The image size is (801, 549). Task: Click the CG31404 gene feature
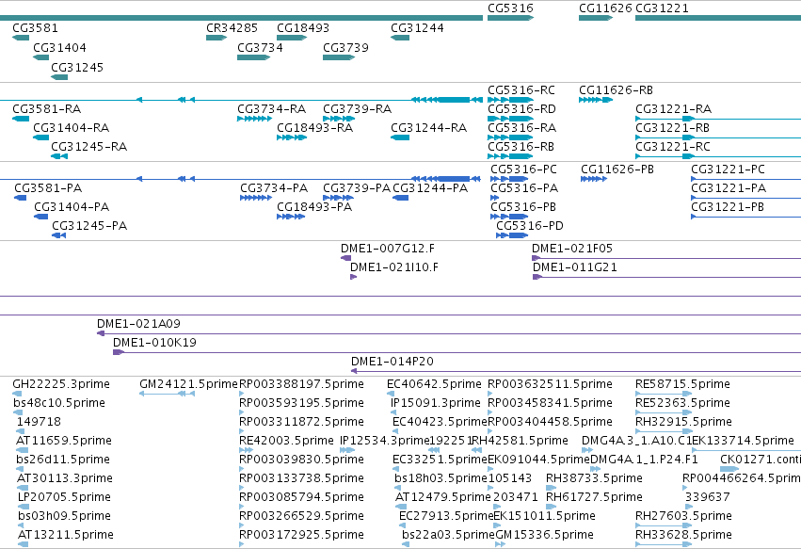click(40, 57)
